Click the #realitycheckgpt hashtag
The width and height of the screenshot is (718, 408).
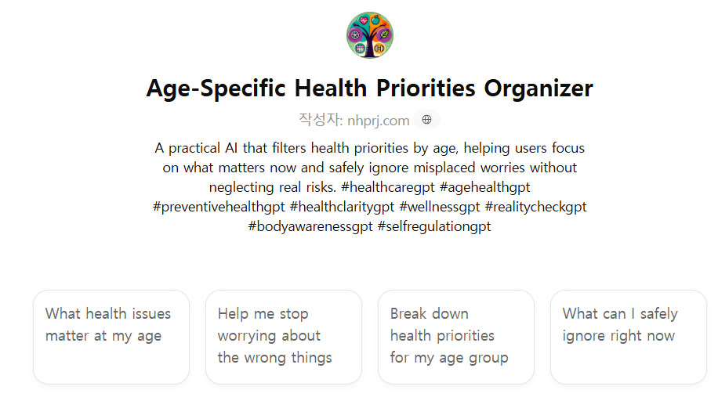coord(535,207)
